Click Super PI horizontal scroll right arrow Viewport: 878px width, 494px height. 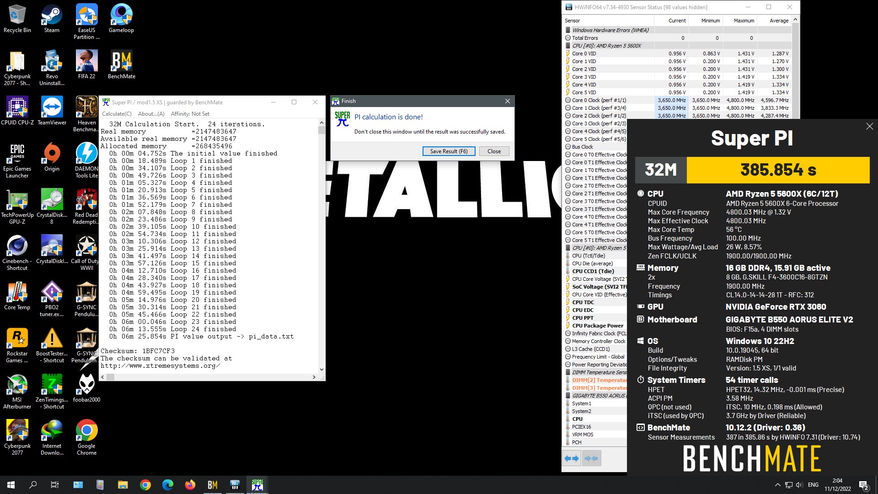[314, 377]
